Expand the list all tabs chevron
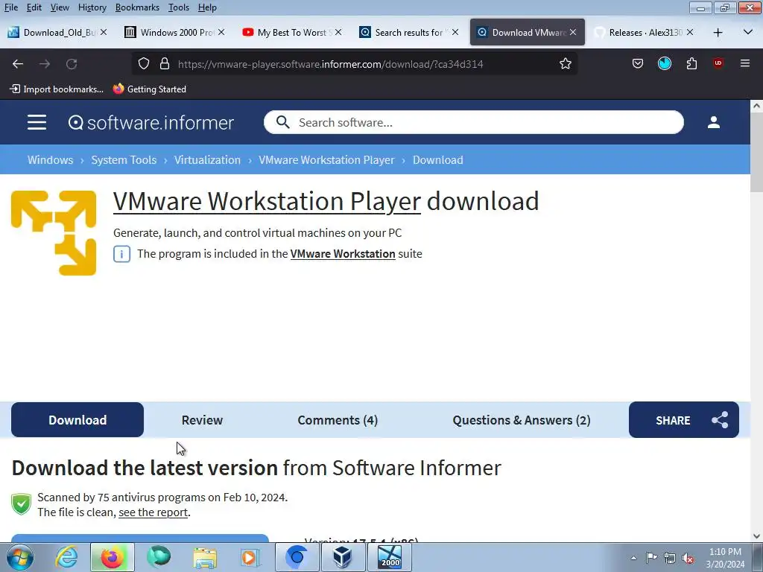The height and width of the screenshot is (572, 763). click(748, 33)
